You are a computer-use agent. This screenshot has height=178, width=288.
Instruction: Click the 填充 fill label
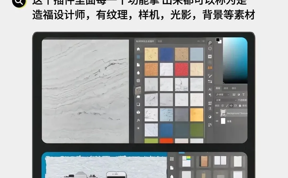[x=245, y=106]
